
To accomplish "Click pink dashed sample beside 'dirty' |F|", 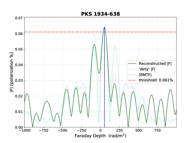I will tap(132, 69).
